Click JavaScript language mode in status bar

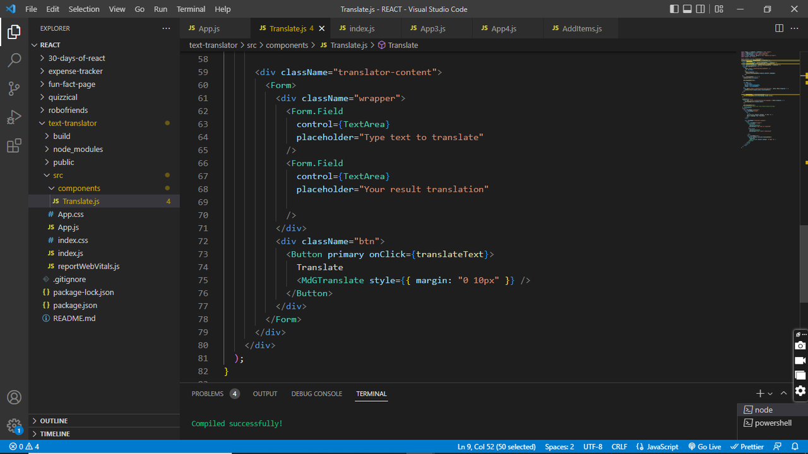656,446
